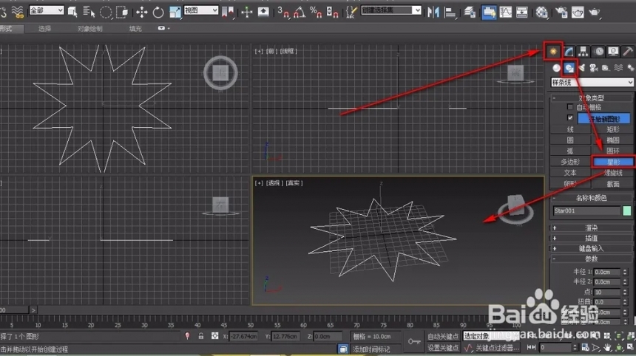Pick circular selection region tool

point(106,12)
